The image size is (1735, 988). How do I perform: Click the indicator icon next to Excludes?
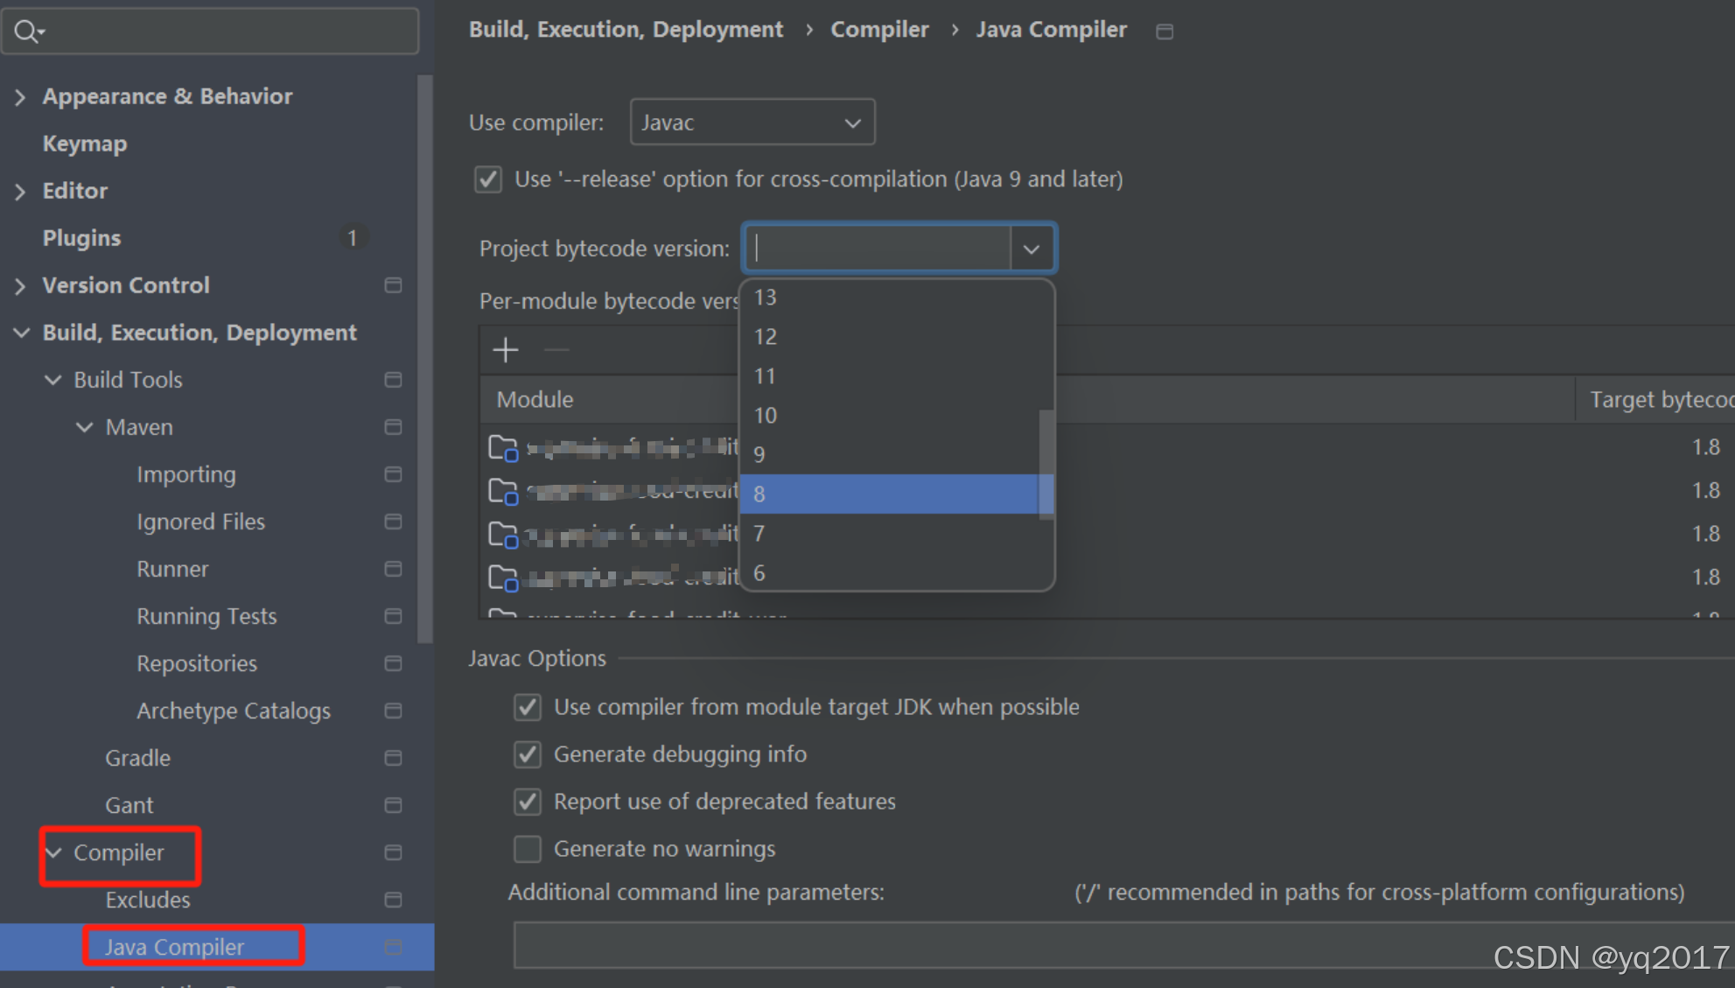393,900
